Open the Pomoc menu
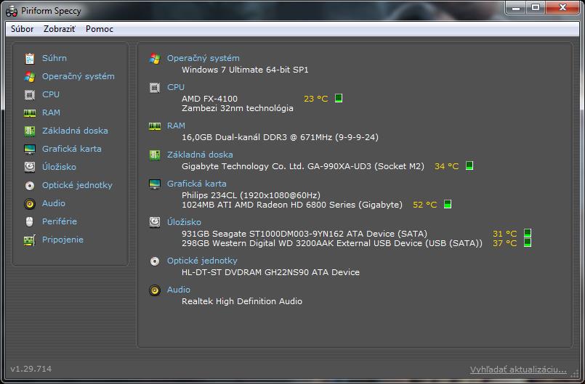The image size is (585, 384). [x=100, y=29]
